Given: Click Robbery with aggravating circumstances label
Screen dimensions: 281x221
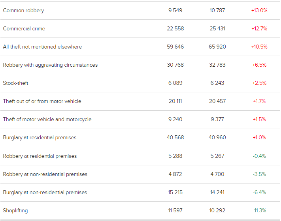Looking at the screenshot, I should (x=50, y=65).
